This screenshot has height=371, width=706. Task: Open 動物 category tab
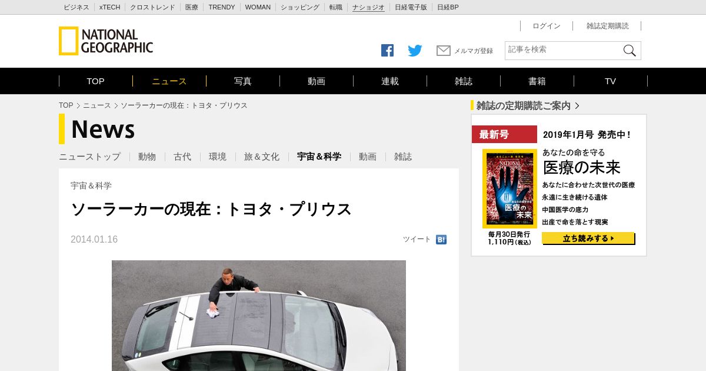(147, 157)
